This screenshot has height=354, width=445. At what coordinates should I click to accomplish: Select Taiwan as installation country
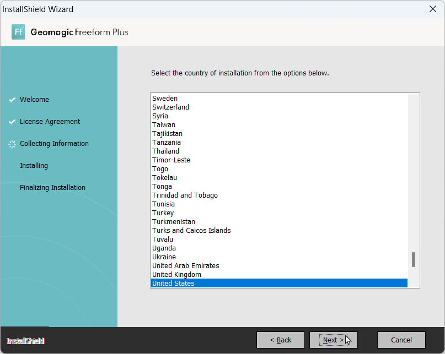tap(164, 125)
